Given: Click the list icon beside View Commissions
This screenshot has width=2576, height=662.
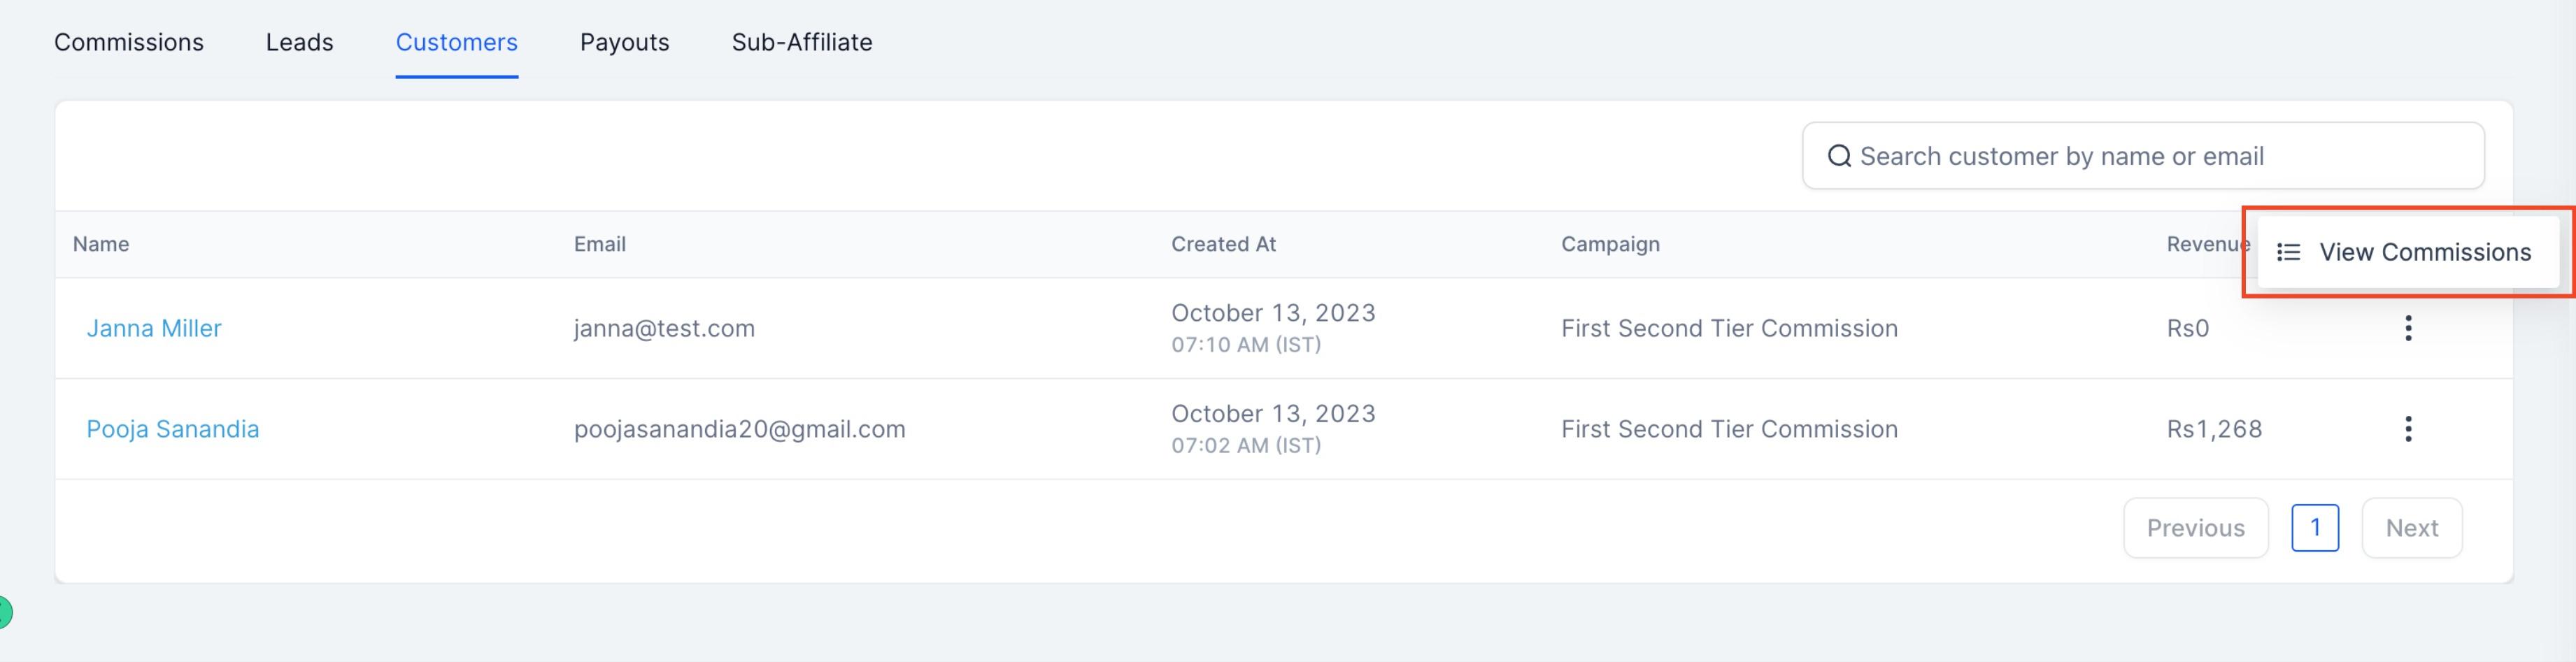Looking at the screenshot, I should click(x=2288, y=252).
